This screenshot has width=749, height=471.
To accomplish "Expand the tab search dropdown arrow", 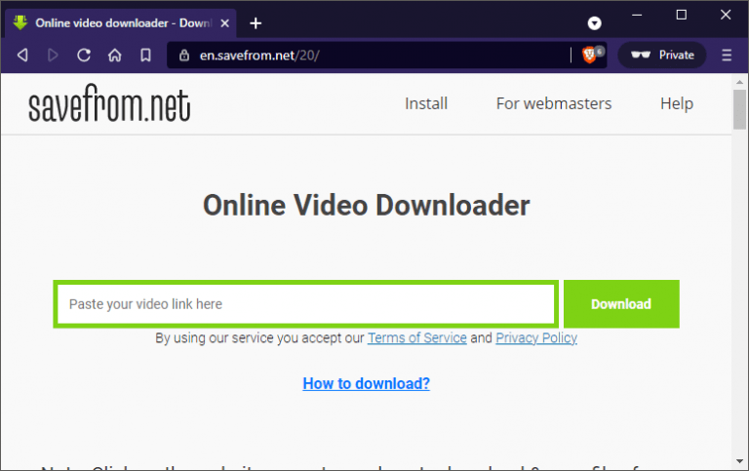I will tap(594, 22).
